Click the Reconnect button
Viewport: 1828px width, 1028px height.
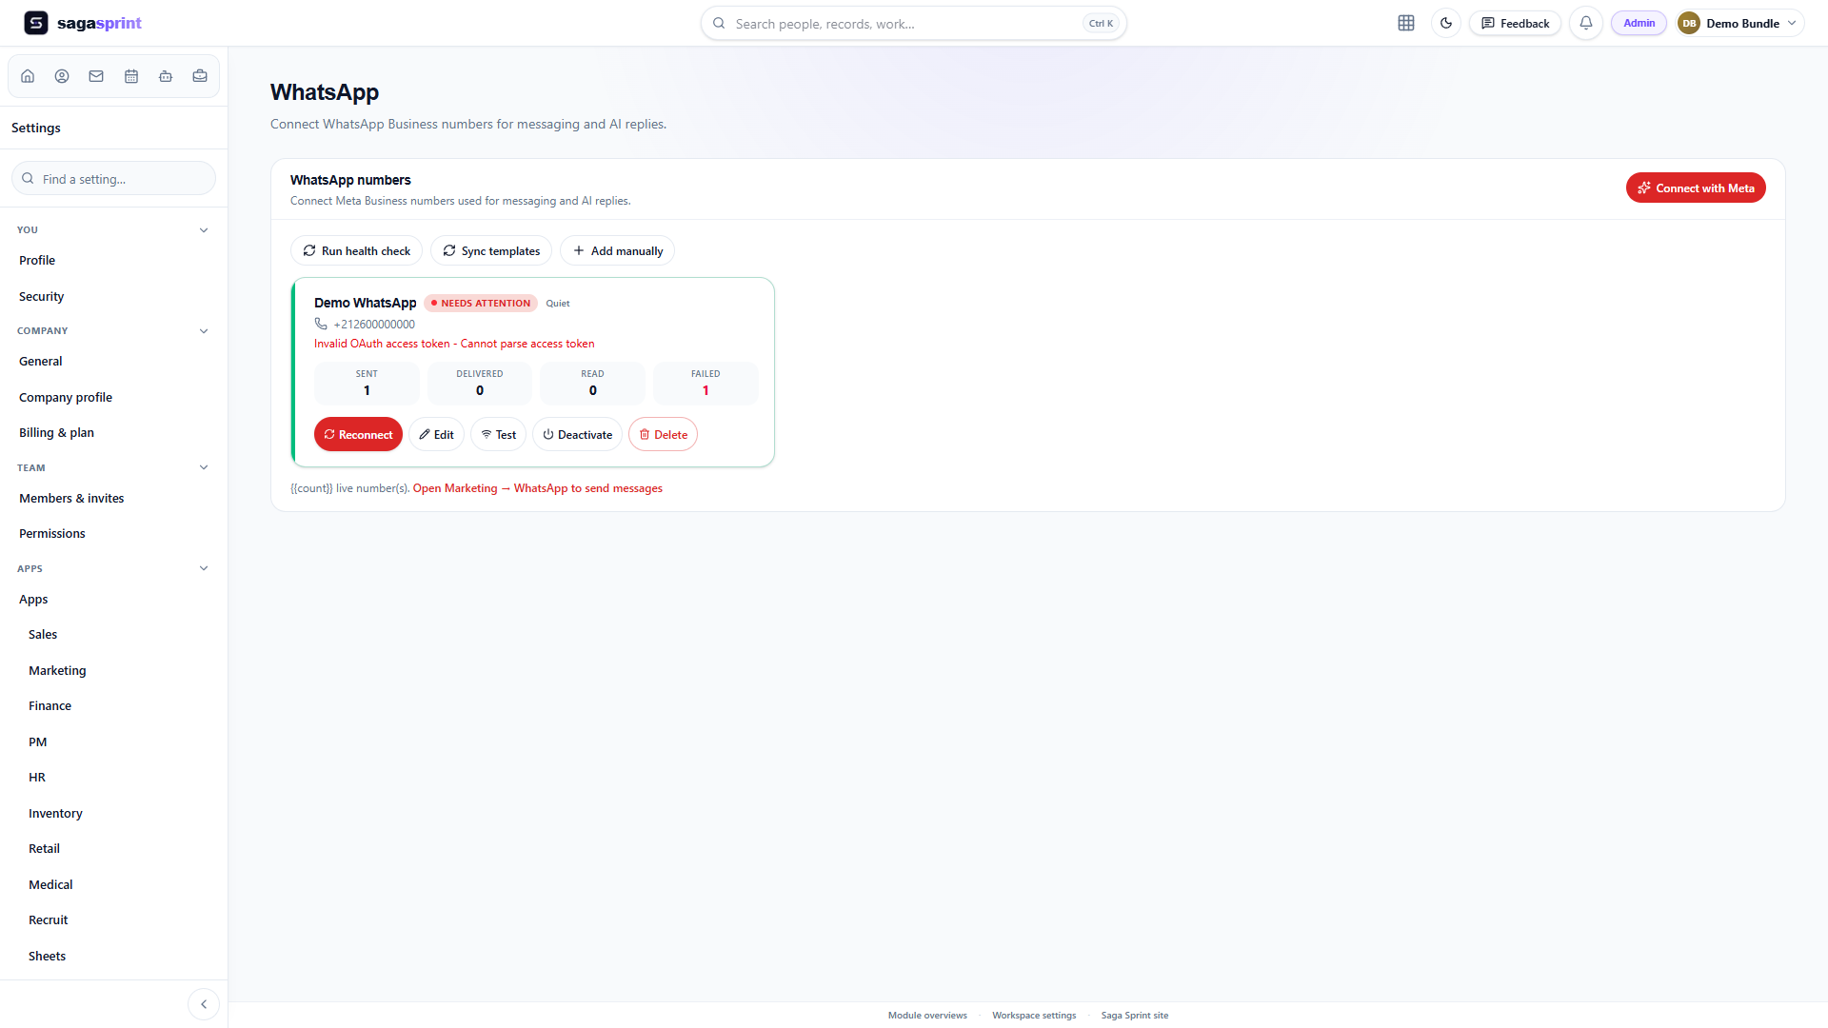coord(358,435)
